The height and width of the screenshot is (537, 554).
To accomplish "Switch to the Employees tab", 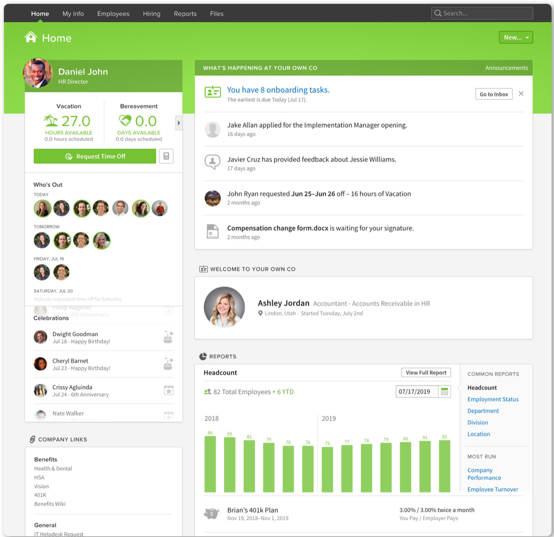I will pos(113,14).
